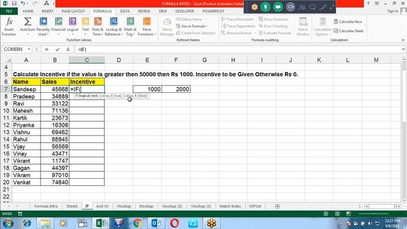Click Calculate Now
This screenshot has width=407, height=229.
pos(348,22)
